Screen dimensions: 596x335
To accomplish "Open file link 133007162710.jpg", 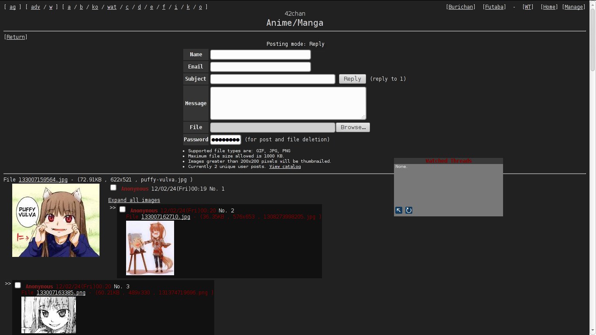I will click(166, 217).
